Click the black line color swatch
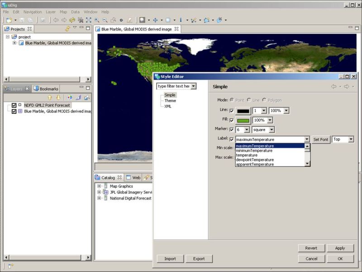 (243, 111)
